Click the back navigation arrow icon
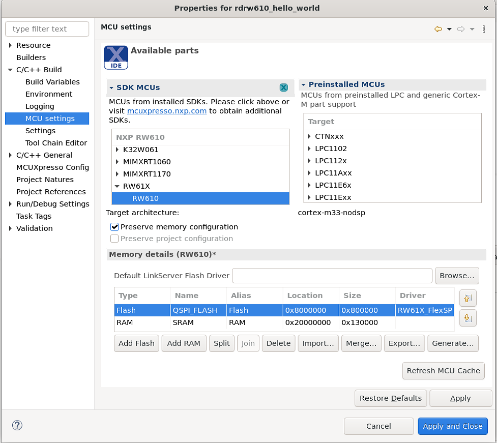Screen dimensions: 497x443 point(438,29)
